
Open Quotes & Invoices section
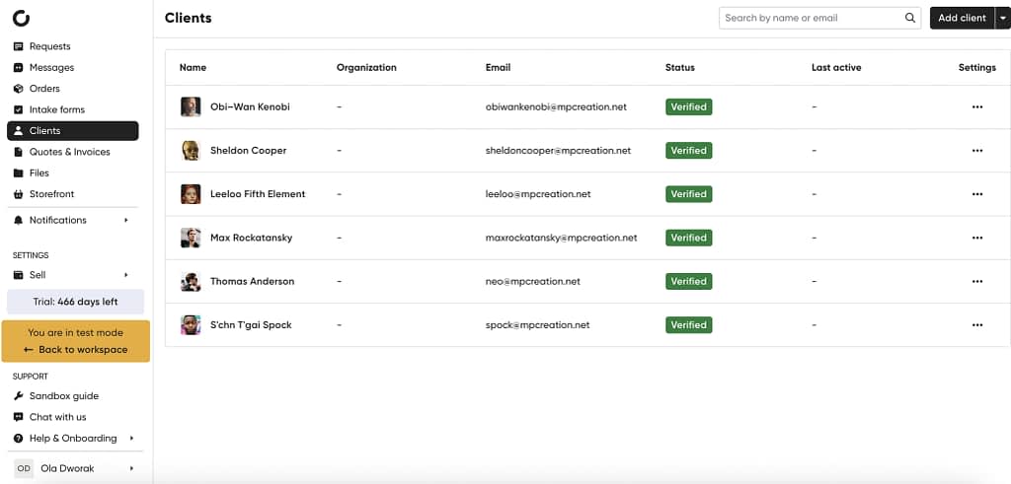[x=72, y=152]
